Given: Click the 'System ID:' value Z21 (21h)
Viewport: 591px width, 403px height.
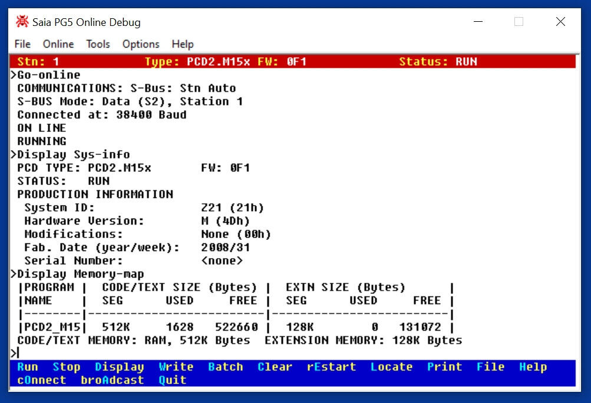Looking at the screenshot, I should (232, 208).
